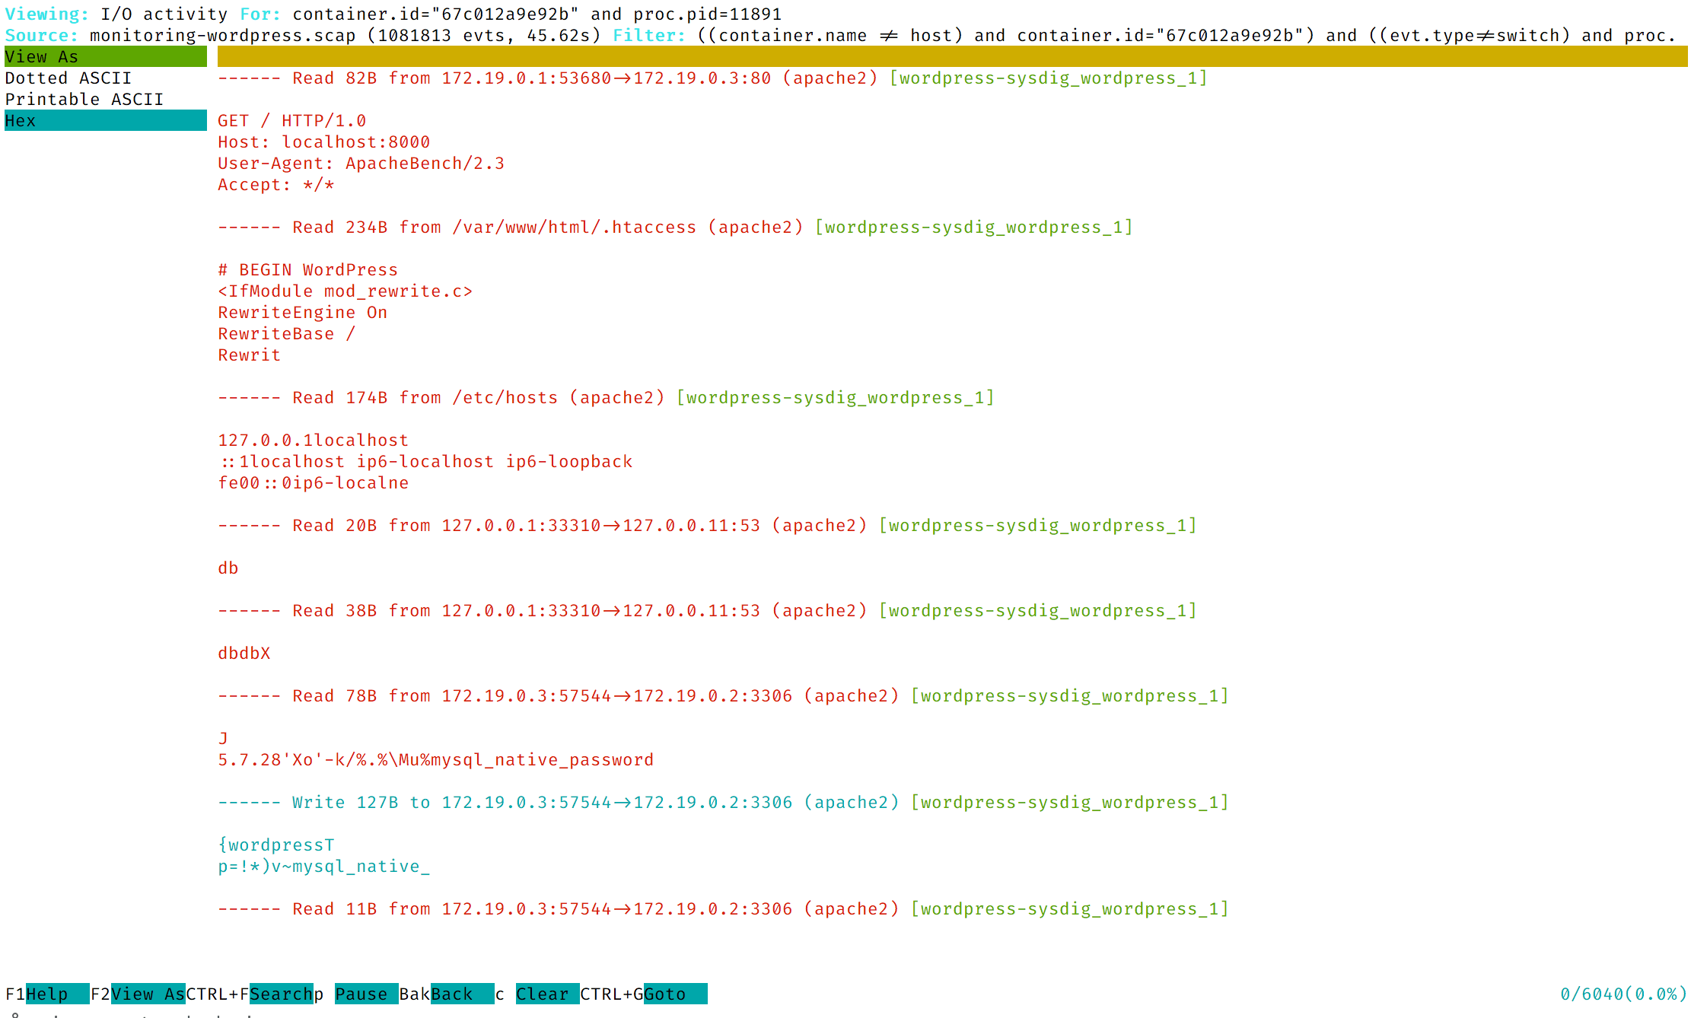Click the 0/6040(0.0%) progress indicator
This screenshot has width=1691, height=1018.
(x=1623, y=994)
